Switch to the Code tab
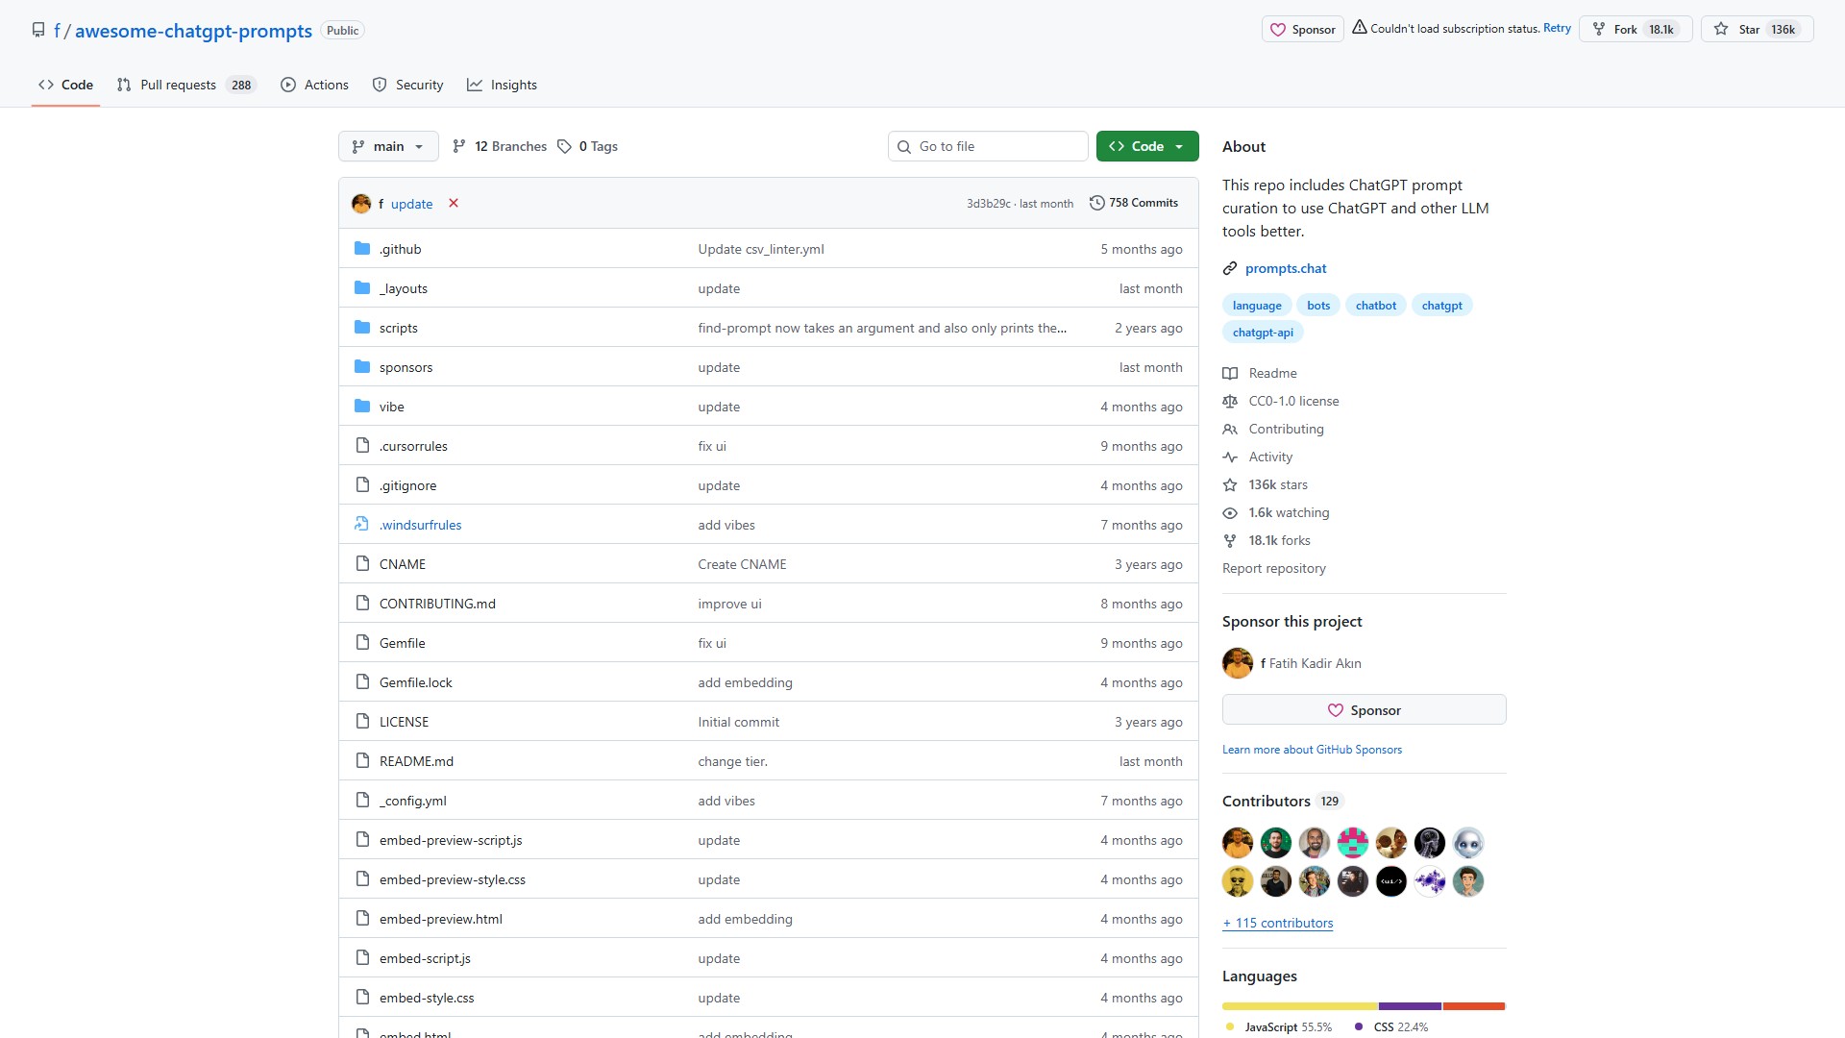Viewport: 1845px width, 1038px height. [65, 85]
